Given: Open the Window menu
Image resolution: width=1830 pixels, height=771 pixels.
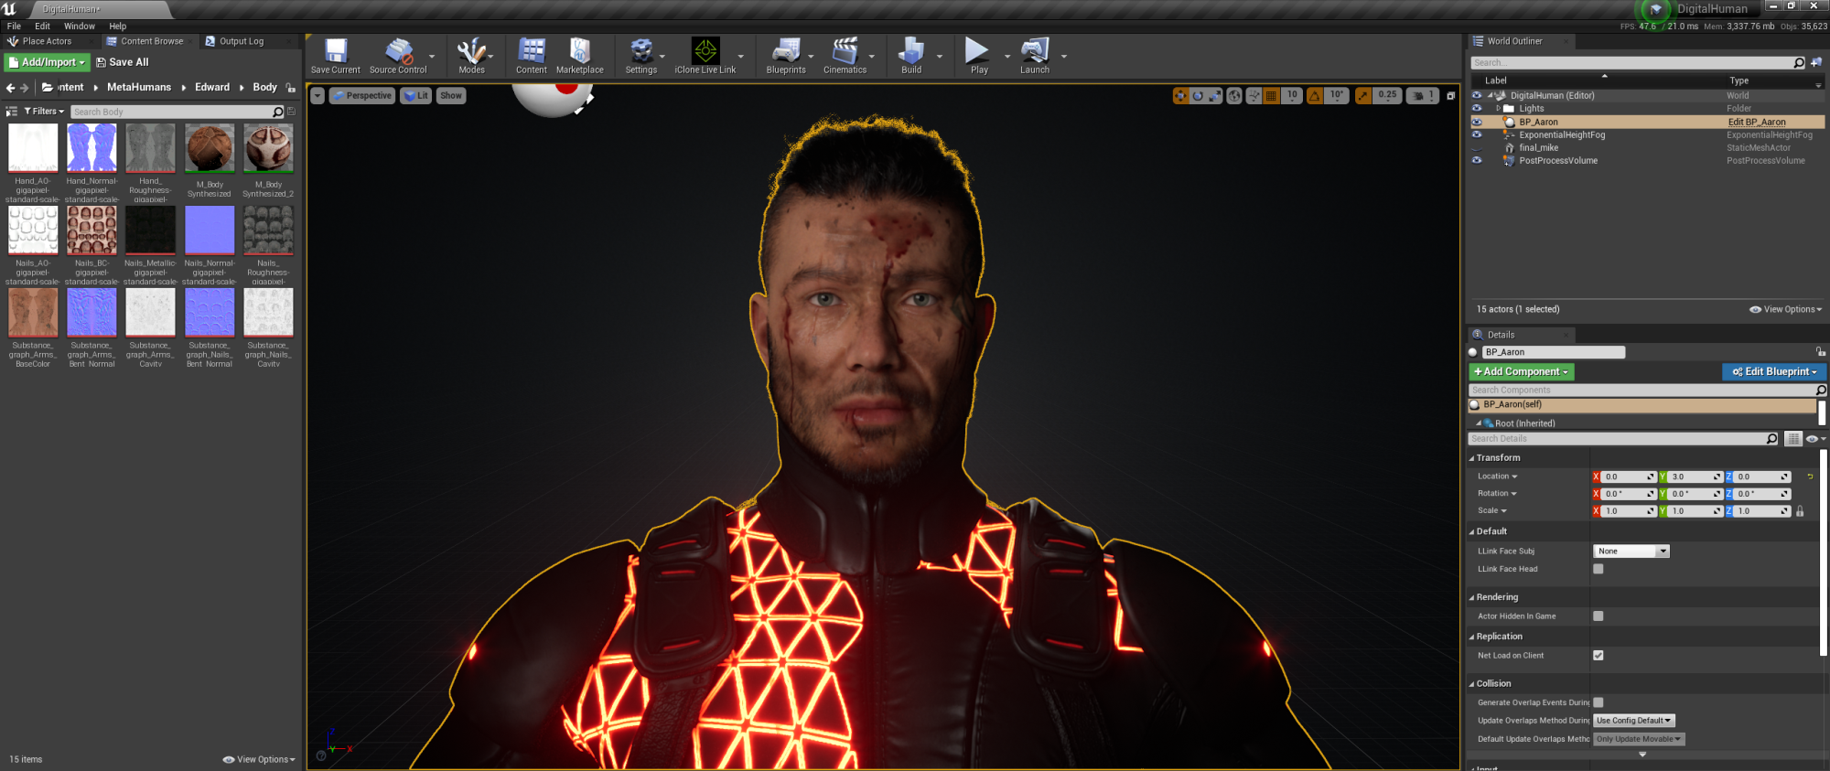Looking at the screenshot, I should pos(80,27).
